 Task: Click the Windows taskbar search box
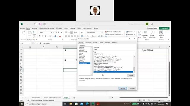(x=43, y=104)
